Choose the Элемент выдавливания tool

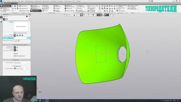pyautogui.click(x=36, y=6)
